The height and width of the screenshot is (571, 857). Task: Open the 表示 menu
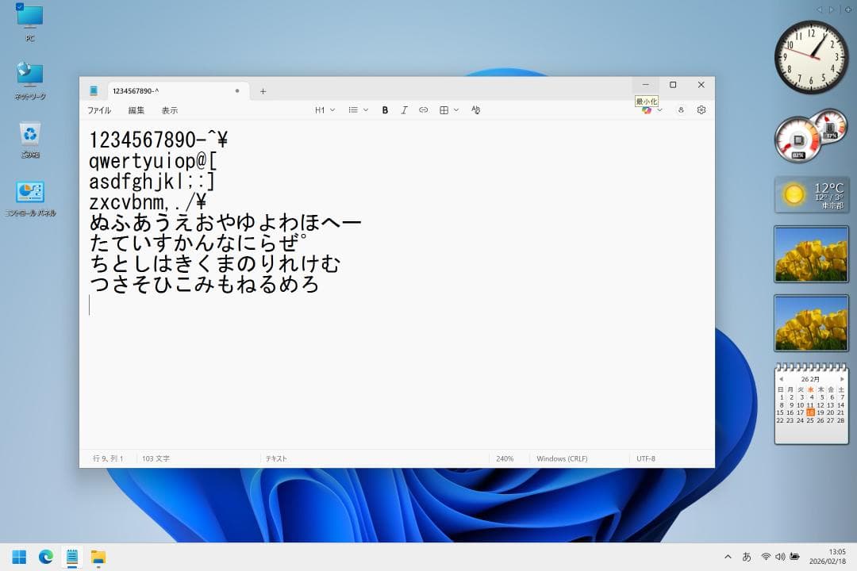pos(168,109)
